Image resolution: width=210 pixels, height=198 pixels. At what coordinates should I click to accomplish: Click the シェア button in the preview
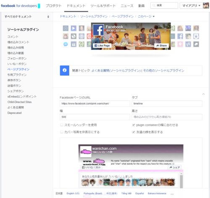pyautogui.click(x=175, y=167)
